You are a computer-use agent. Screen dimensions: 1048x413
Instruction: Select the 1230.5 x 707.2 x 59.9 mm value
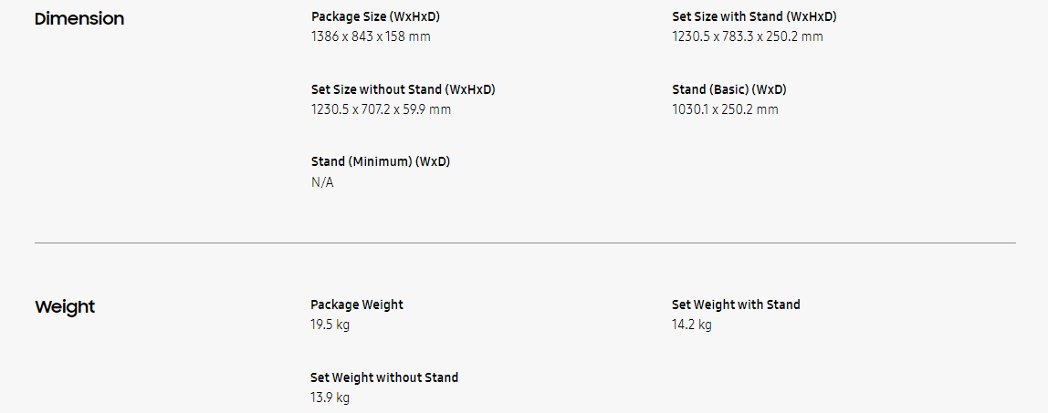click(x=381, y=109)
